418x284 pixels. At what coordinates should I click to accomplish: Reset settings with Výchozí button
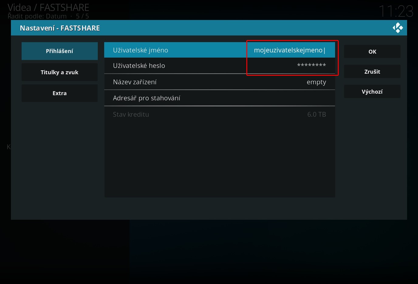click(372, 92)
